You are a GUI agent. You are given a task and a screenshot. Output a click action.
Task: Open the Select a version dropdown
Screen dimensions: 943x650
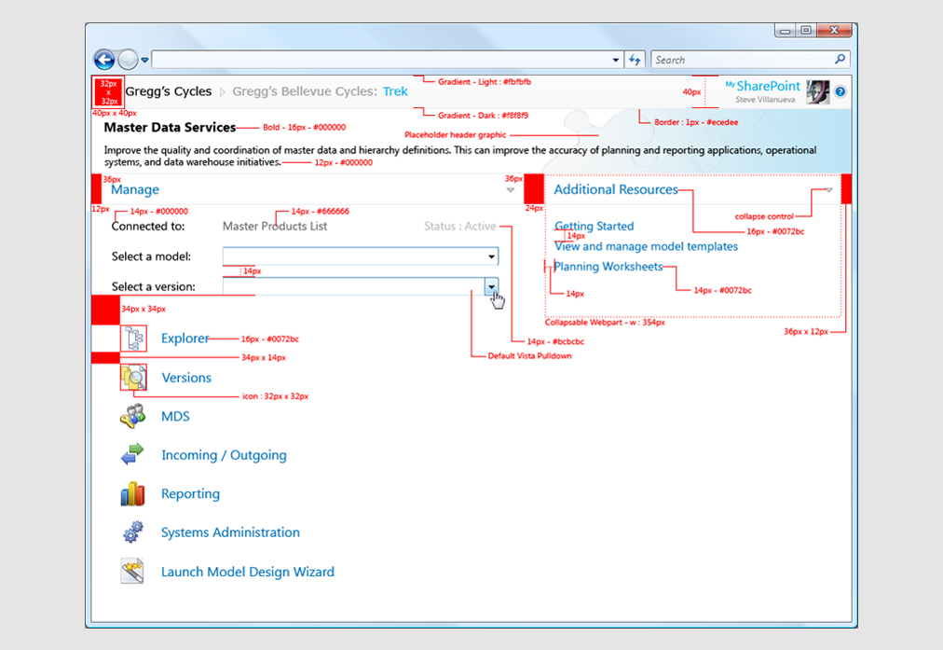click(x=491, y=286)
